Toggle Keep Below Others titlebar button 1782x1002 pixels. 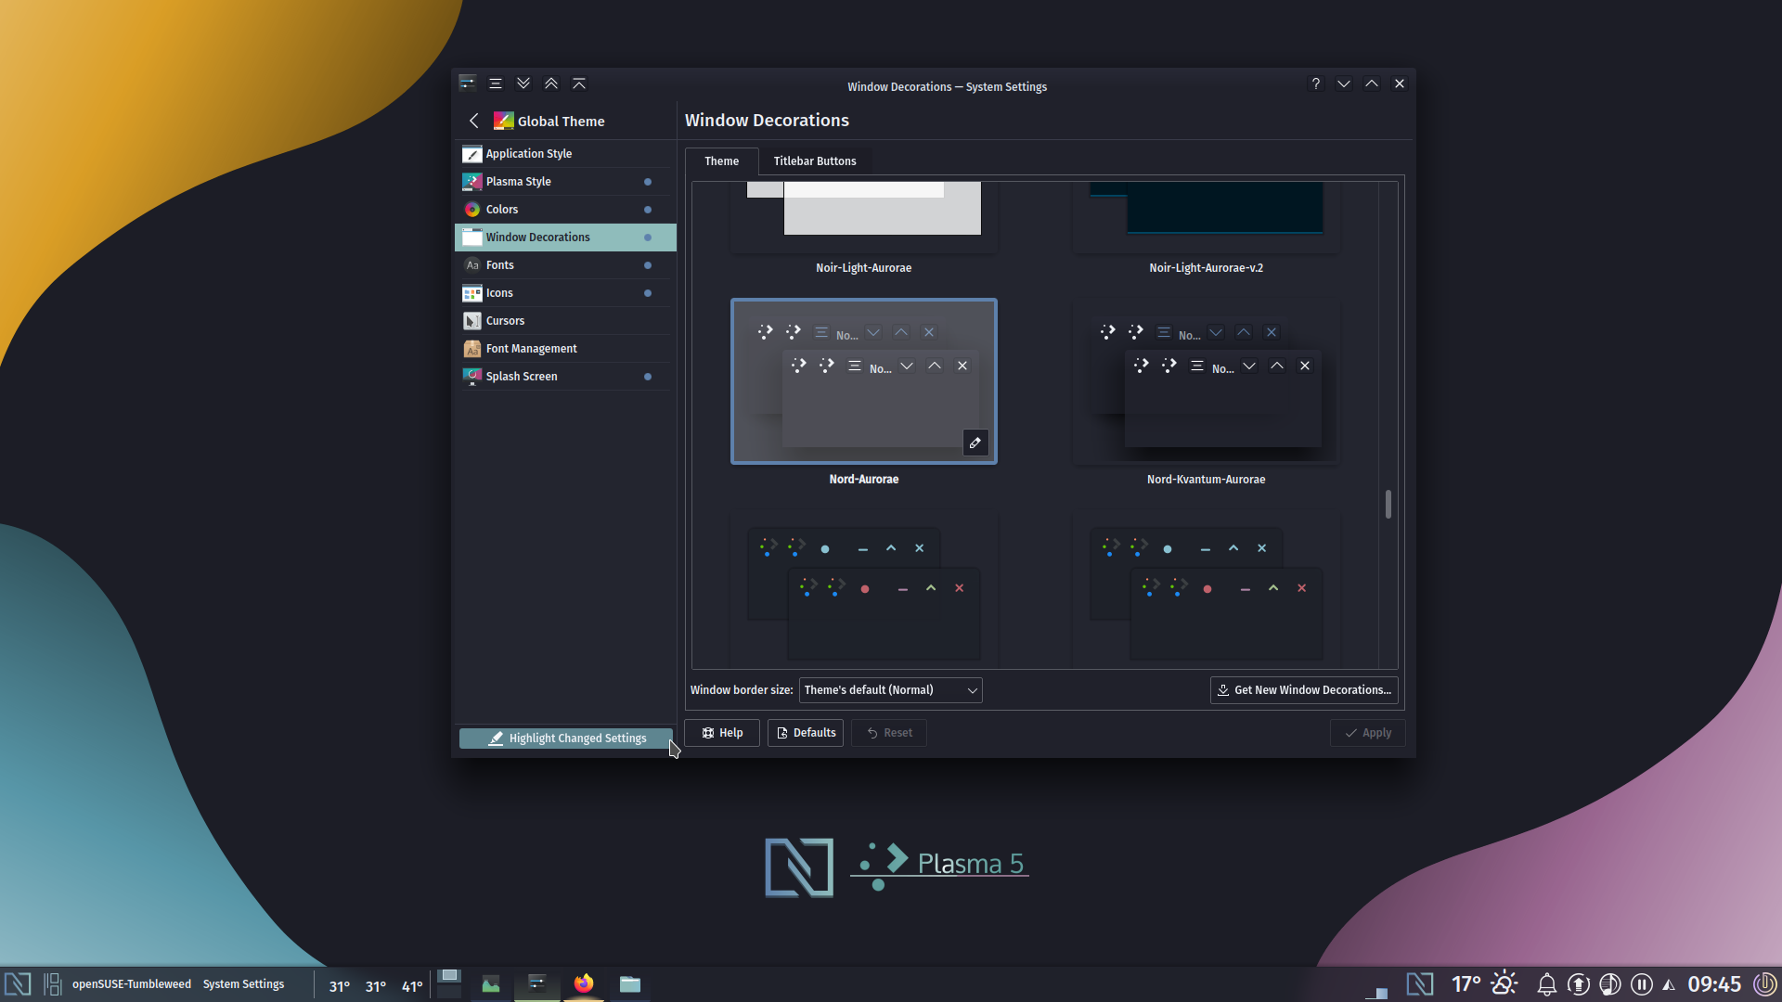click(x=523, y=83)
